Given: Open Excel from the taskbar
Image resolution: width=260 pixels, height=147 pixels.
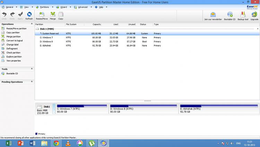Looking at the screenshot, I should click(9, 143).
